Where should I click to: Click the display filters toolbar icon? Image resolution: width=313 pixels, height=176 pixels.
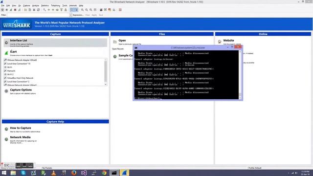(x=106, y=10)
